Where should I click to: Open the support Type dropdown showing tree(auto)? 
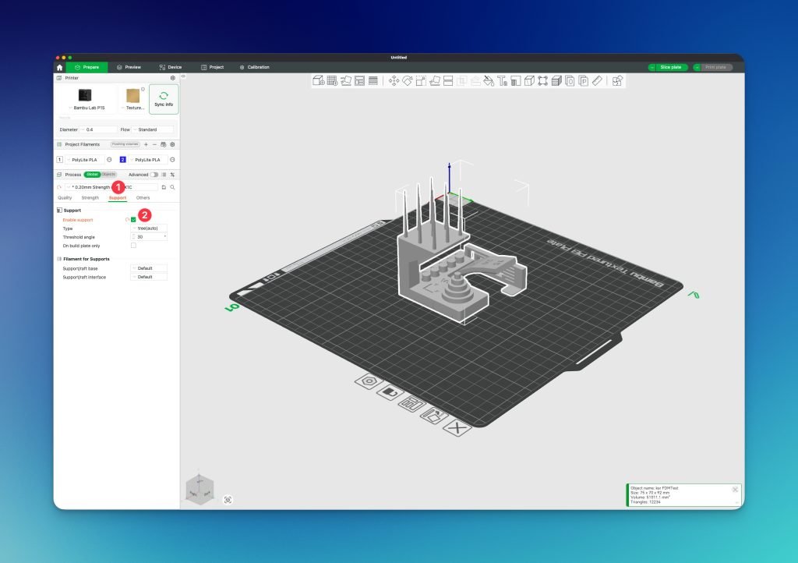(x=149, y=228)
